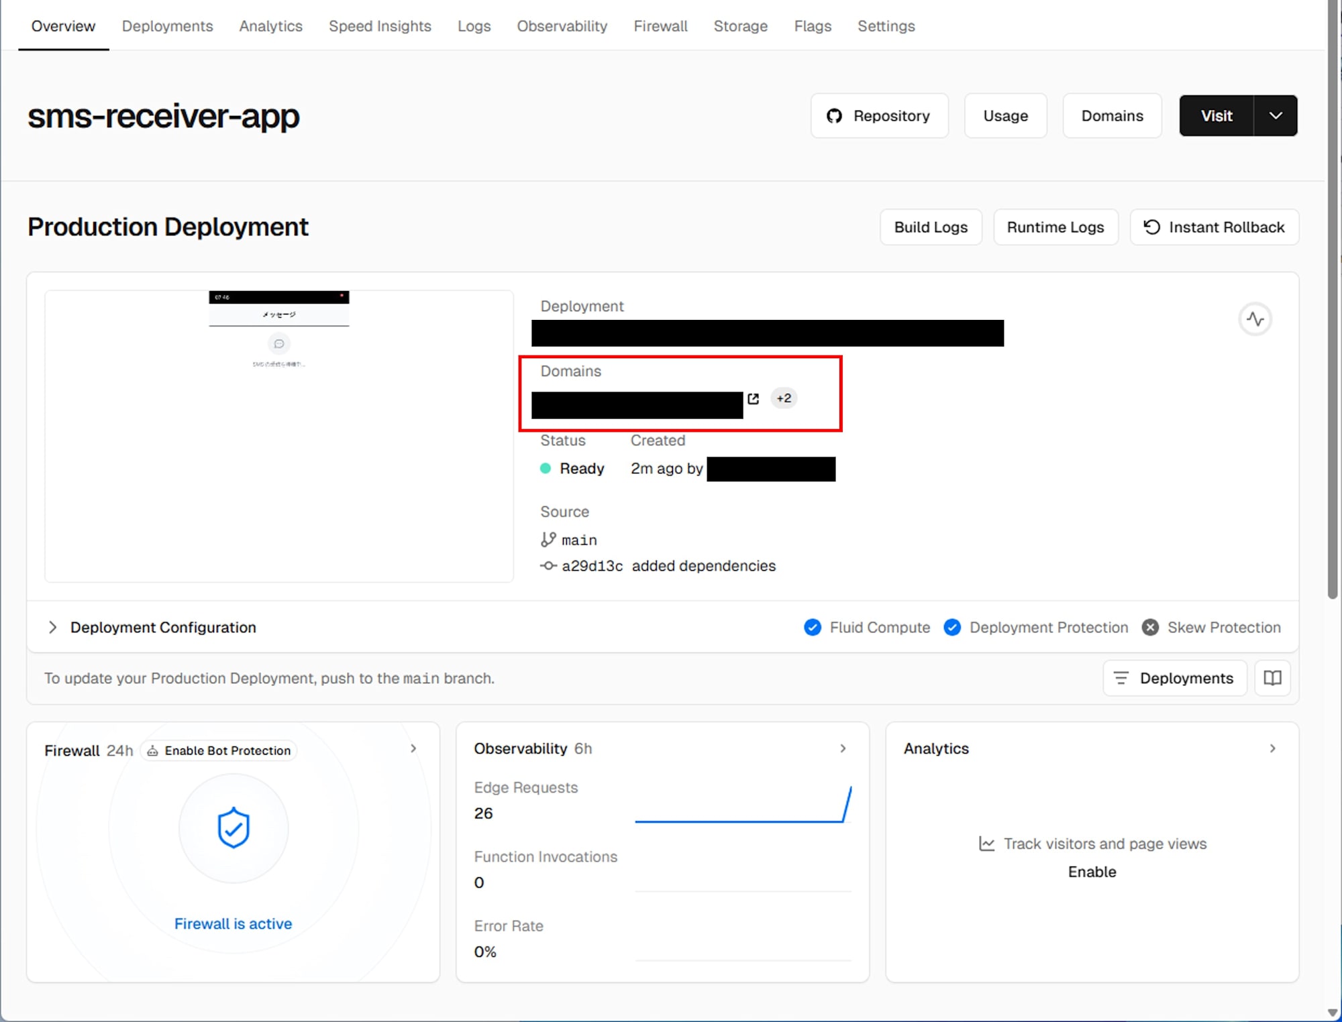Viewport: 1342px width, 1022px height.
Task: Switch to Firewall tab
Action: 660,26
